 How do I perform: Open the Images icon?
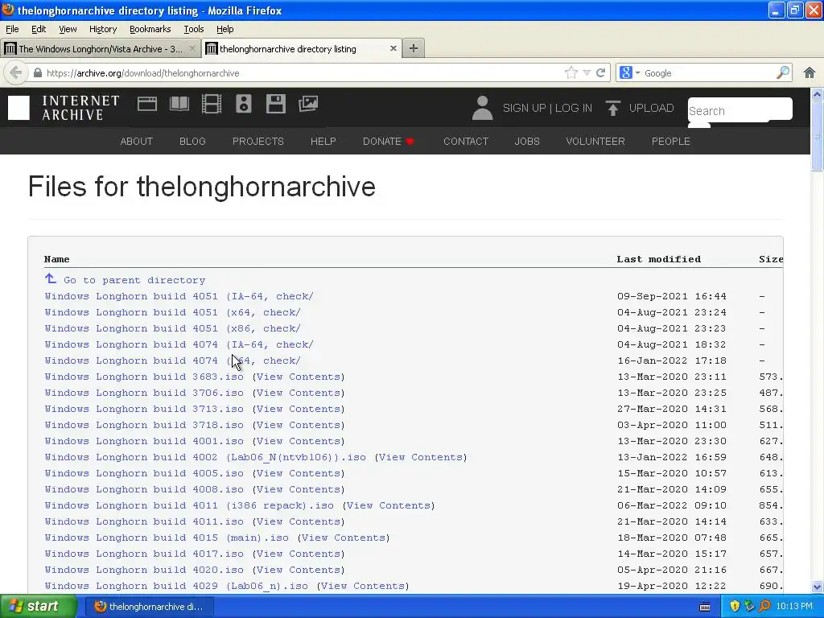[x=308, y=104]
